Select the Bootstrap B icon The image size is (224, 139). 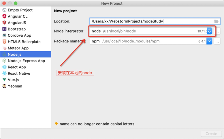pos(4,29)
